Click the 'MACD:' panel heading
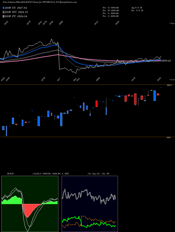Viewport: 175px width, 232px height. pyautogui.click(x=10, y=174)
